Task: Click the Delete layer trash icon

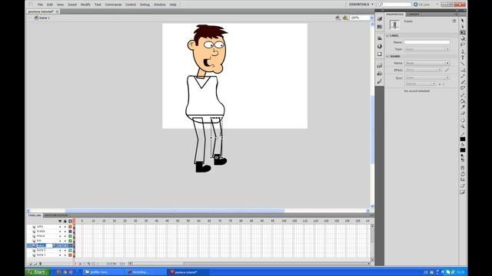Action: (40, 264)
